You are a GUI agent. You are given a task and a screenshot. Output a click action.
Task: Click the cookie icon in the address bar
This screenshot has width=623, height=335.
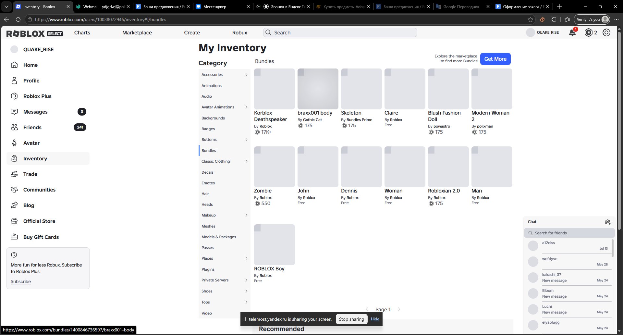(542, 19)
